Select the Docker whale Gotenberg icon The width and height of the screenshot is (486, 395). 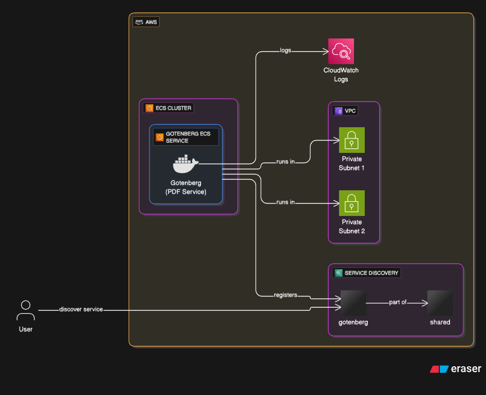[186, 164]
